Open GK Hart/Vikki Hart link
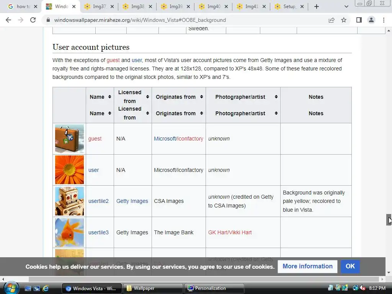Image resolution: width=392 pixels, height=294 pixels. [x=230, y=232]
